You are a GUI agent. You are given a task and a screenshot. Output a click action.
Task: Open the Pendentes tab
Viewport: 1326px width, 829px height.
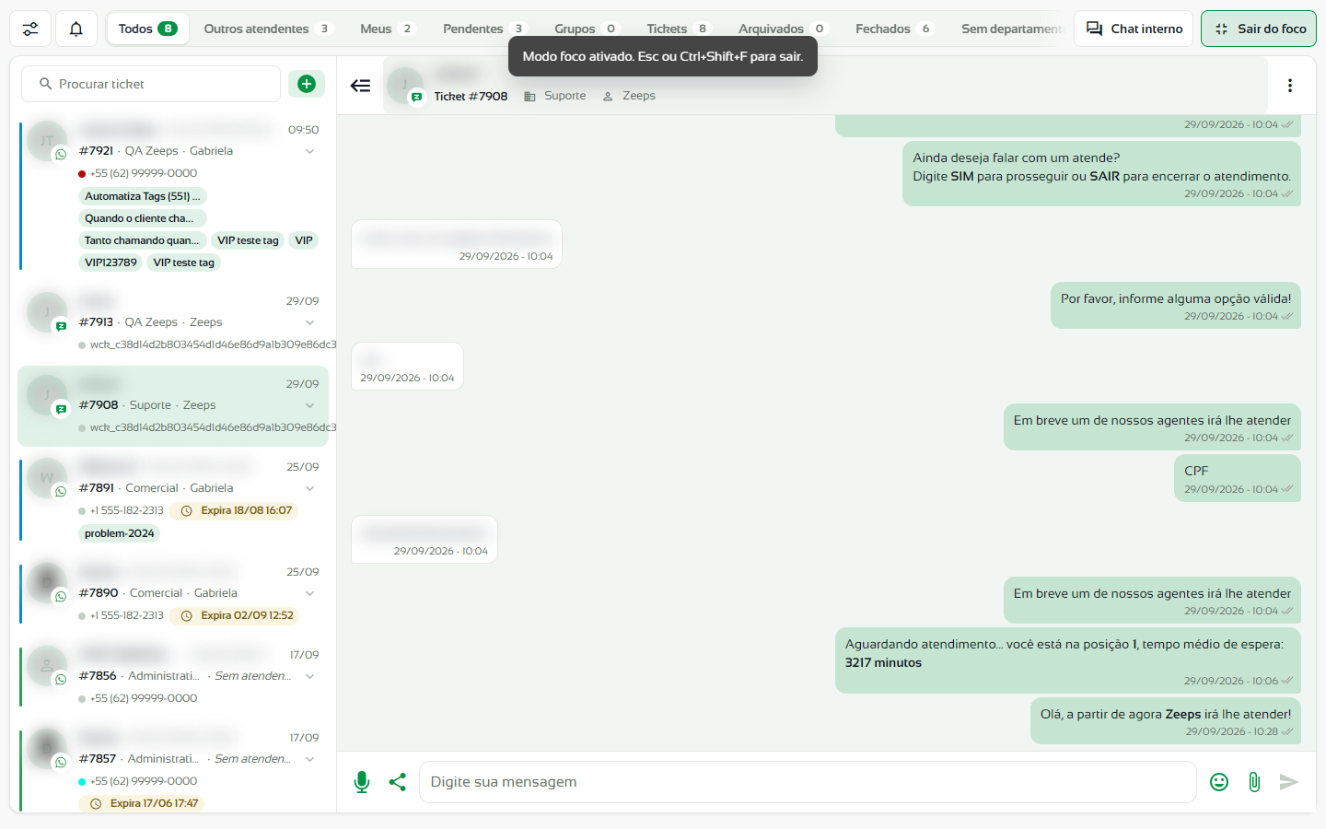pos(483,29)
